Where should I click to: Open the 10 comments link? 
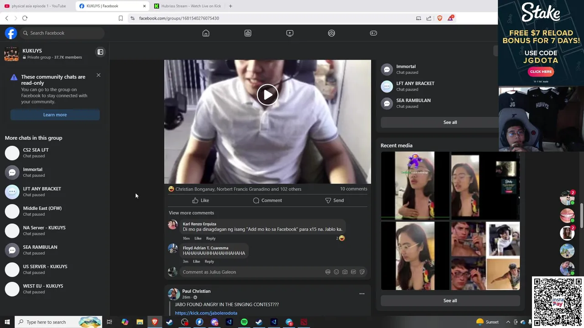click(x=354, y=189)
